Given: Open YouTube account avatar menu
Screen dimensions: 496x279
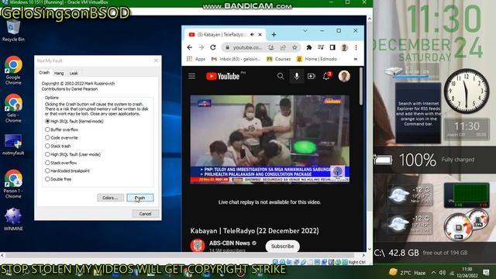Looking at the screenshot, I should click(x=344, y=76).
